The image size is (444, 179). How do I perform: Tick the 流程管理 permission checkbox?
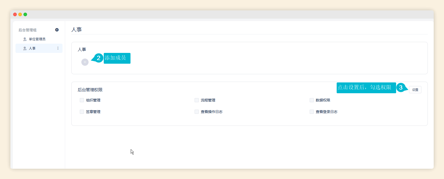(x=197, y=100)
